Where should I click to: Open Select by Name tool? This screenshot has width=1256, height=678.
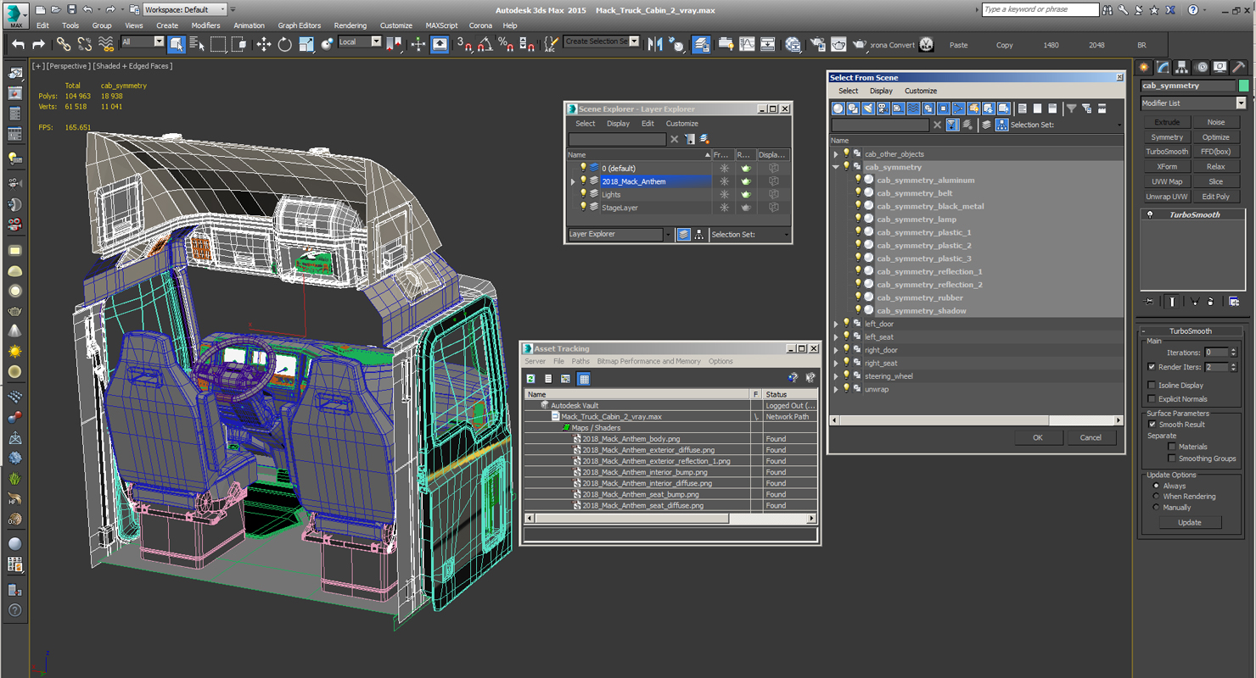[197, 44]
